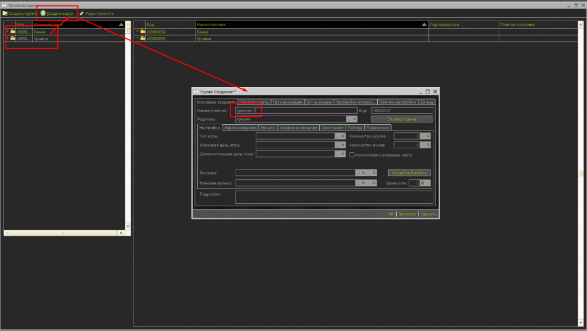Click the Создать группу toolbar folder icon
This screenshot has width=587, height=331.
pos(5,14)
